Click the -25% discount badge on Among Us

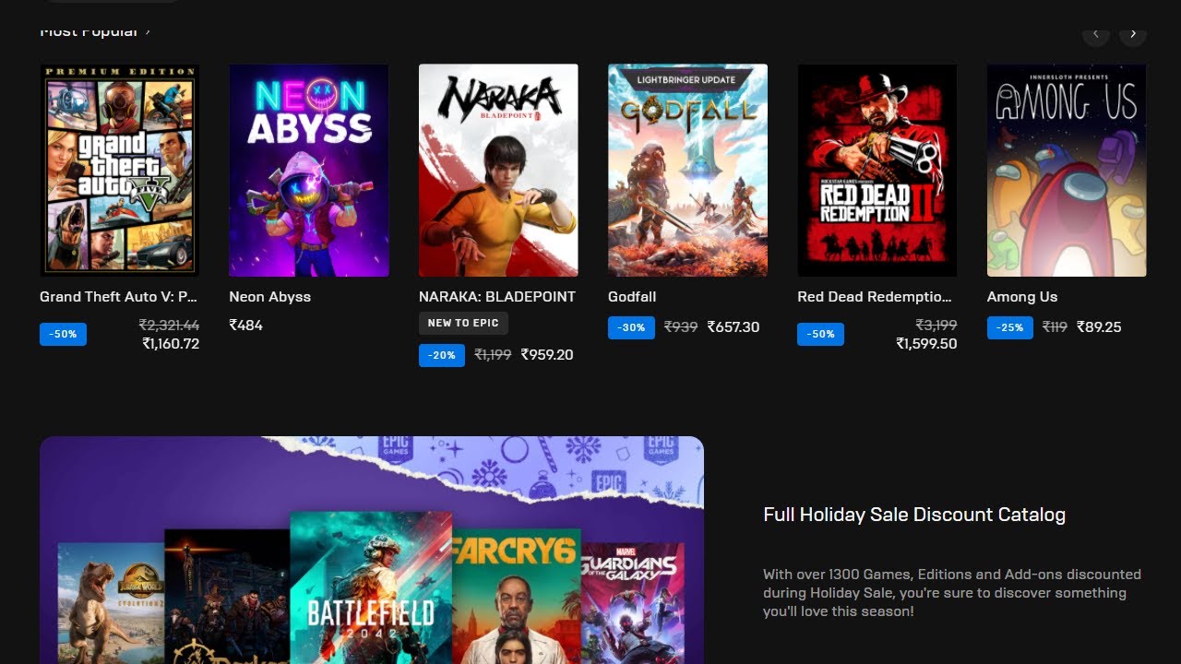(x=1010, y=327)
